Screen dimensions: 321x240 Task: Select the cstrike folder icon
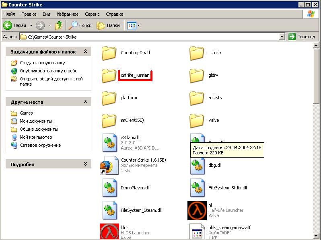click(x=197, y=53)
